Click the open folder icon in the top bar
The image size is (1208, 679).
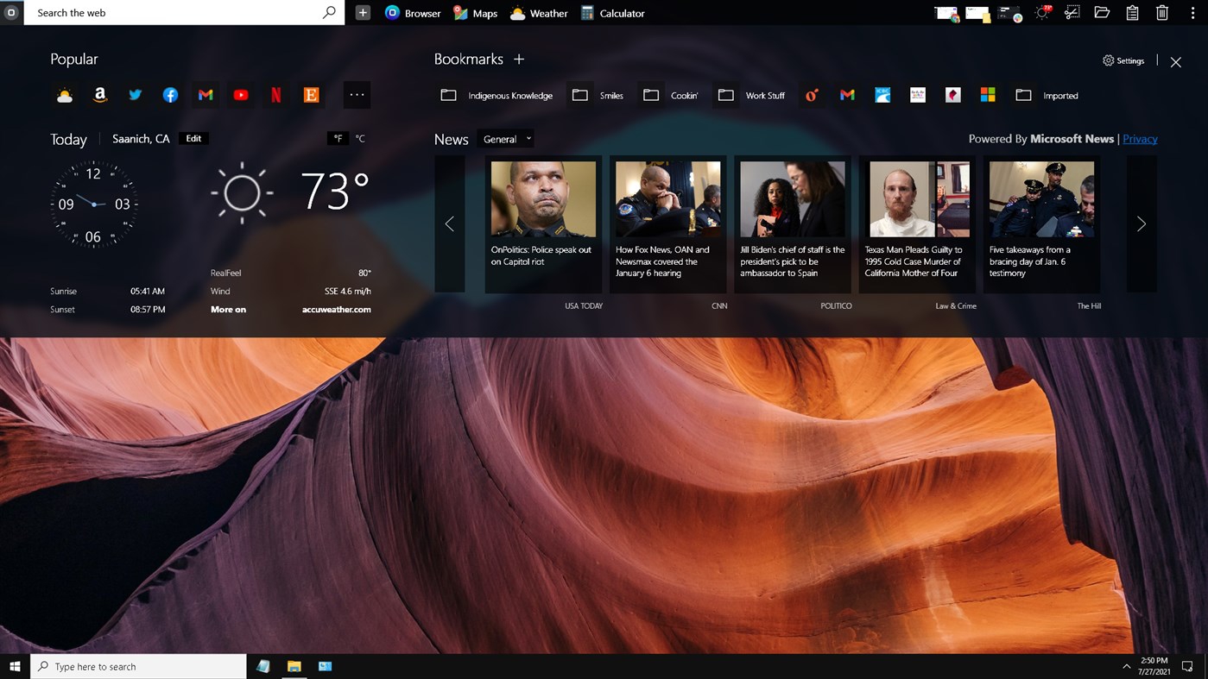1102,13
